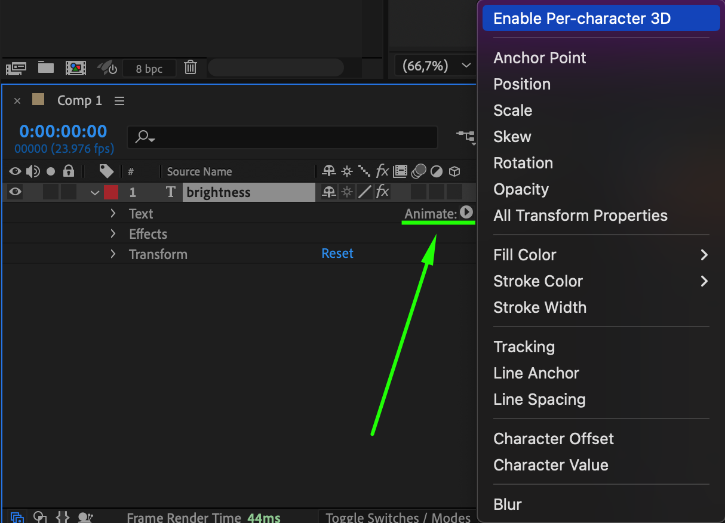This screenshot has width=725, height=523.
Task: Toggle the shy switch on brightness layer
Action: [x=328, y=192]
